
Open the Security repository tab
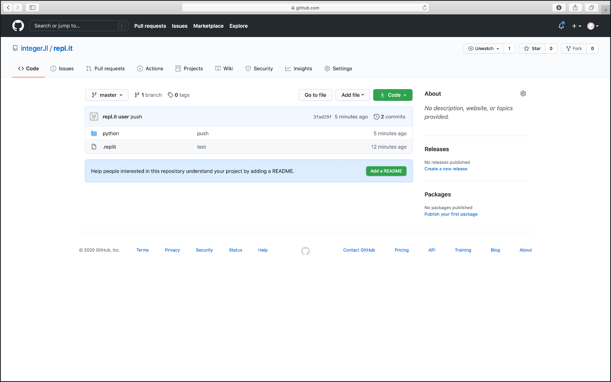(x=259, y=68)
